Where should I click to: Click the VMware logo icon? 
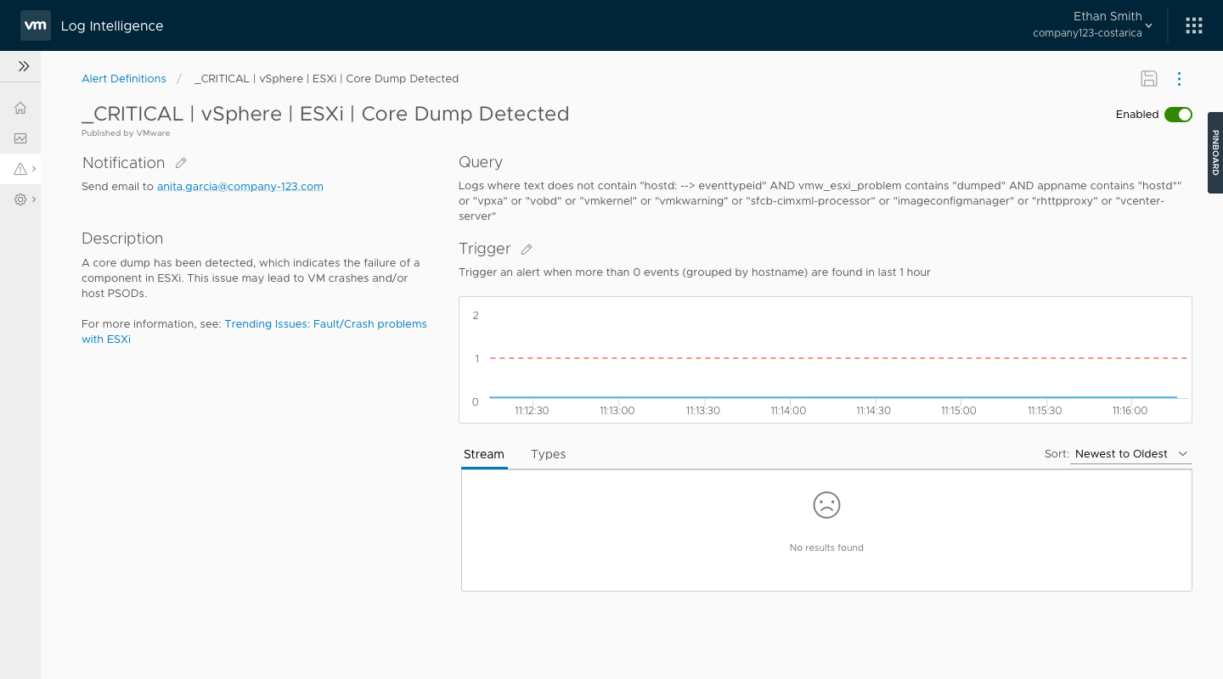(x=35, y=25)
